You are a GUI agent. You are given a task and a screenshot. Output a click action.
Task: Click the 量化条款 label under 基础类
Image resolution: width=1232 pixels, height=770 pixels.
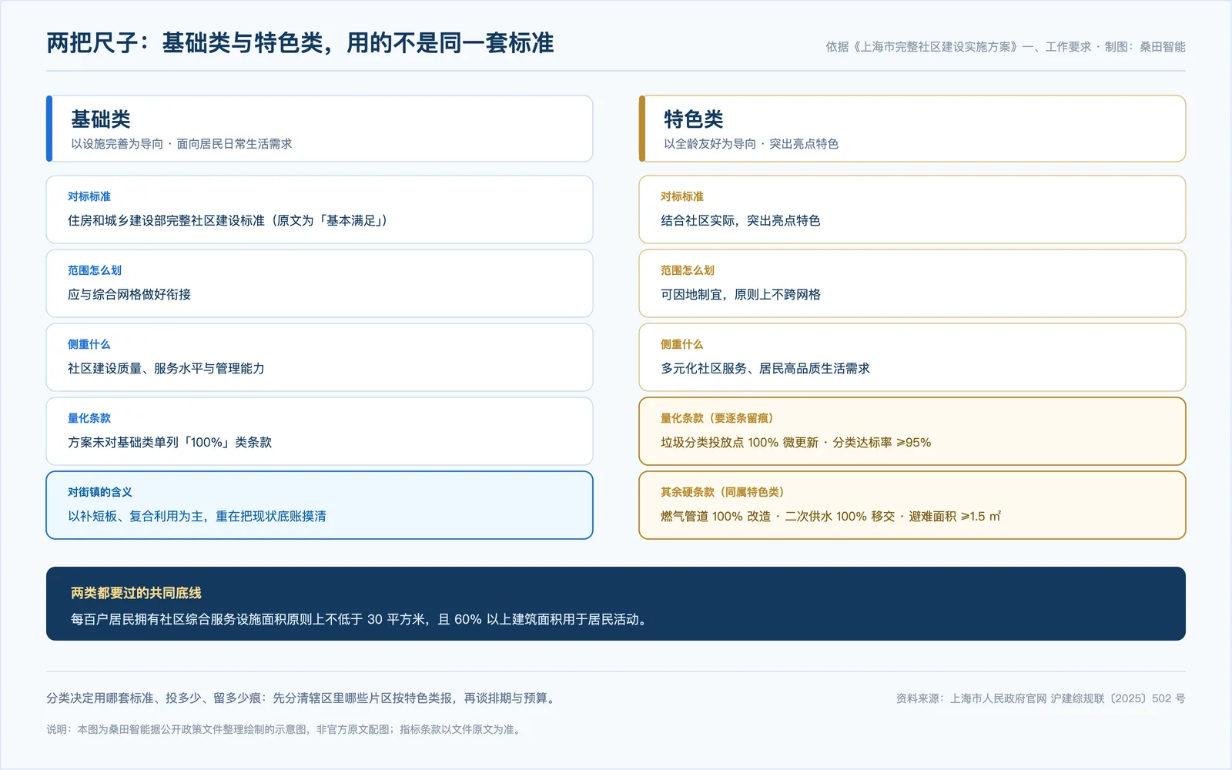(x=89, y=418)
